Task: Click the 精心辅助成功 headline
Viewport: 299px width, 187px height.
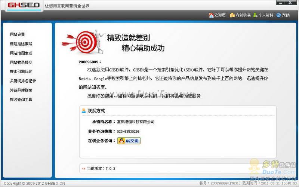Action: pos(143,48)
